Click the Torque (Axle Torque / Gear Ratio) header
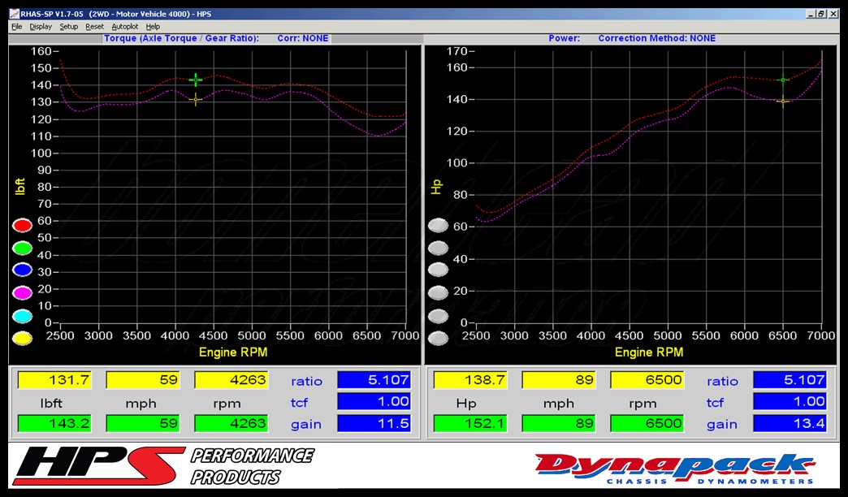The height and width of the screenshot is (497, 848). click(x=182, y=38)
